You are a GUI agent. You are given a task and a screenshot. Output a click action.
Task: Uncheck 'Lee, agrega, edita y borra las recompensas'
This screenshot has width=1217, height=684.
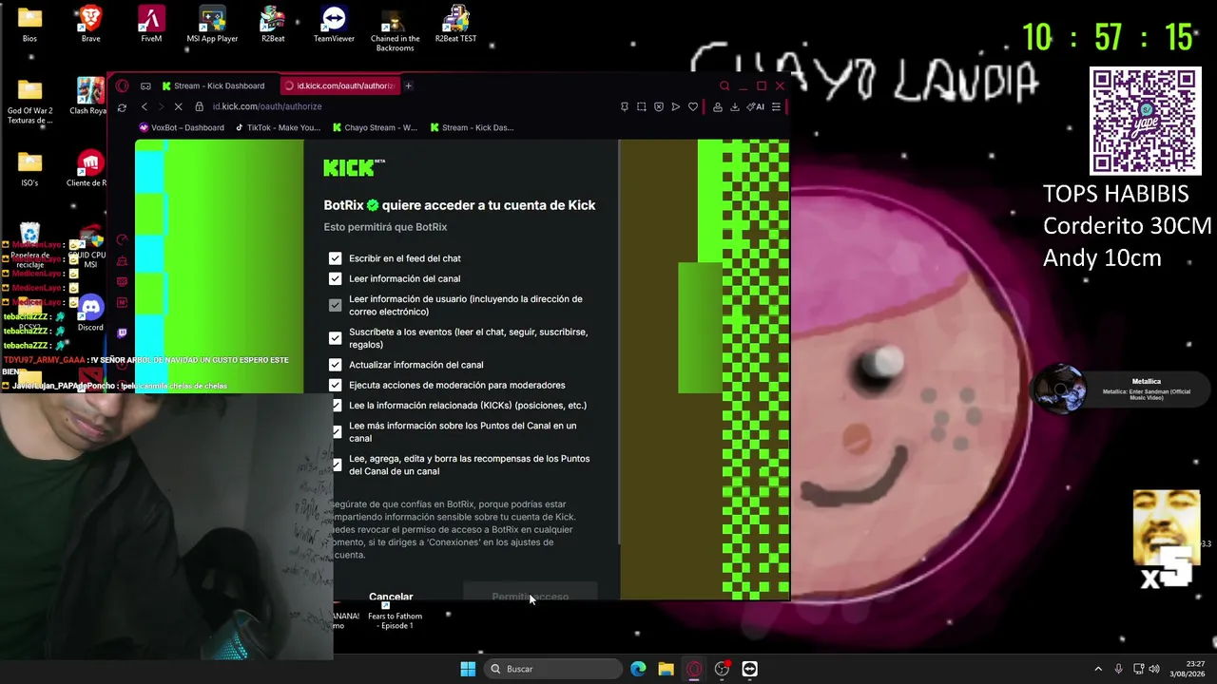pos(338,465)
